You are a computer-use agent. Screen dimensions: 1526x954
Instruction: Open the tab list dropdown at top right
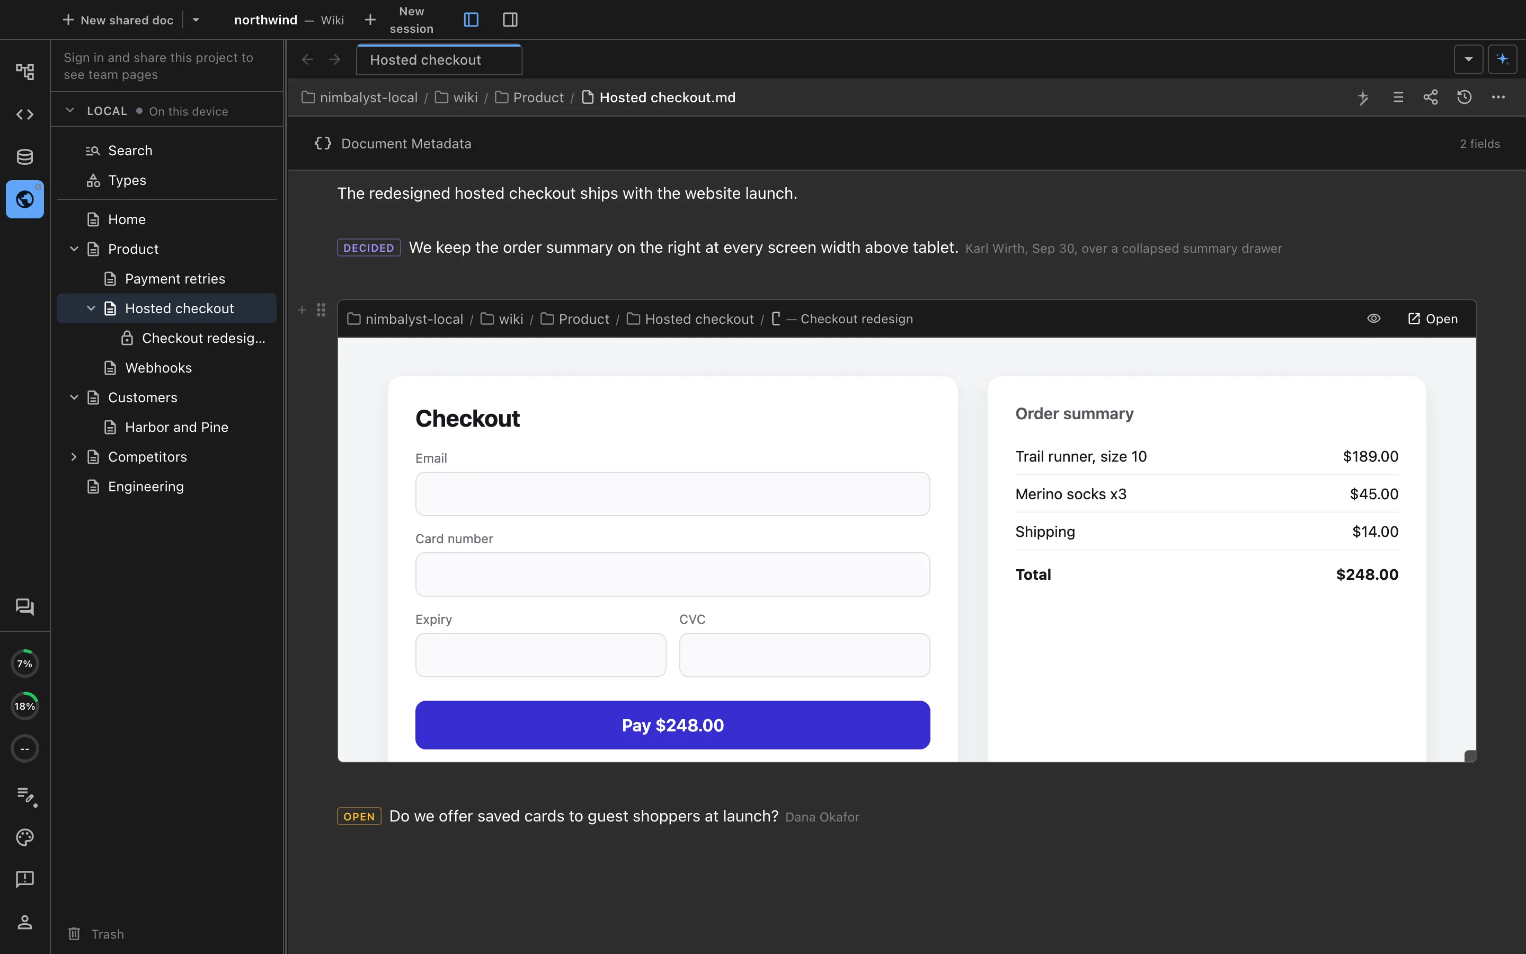click(x=1468, y=59)
